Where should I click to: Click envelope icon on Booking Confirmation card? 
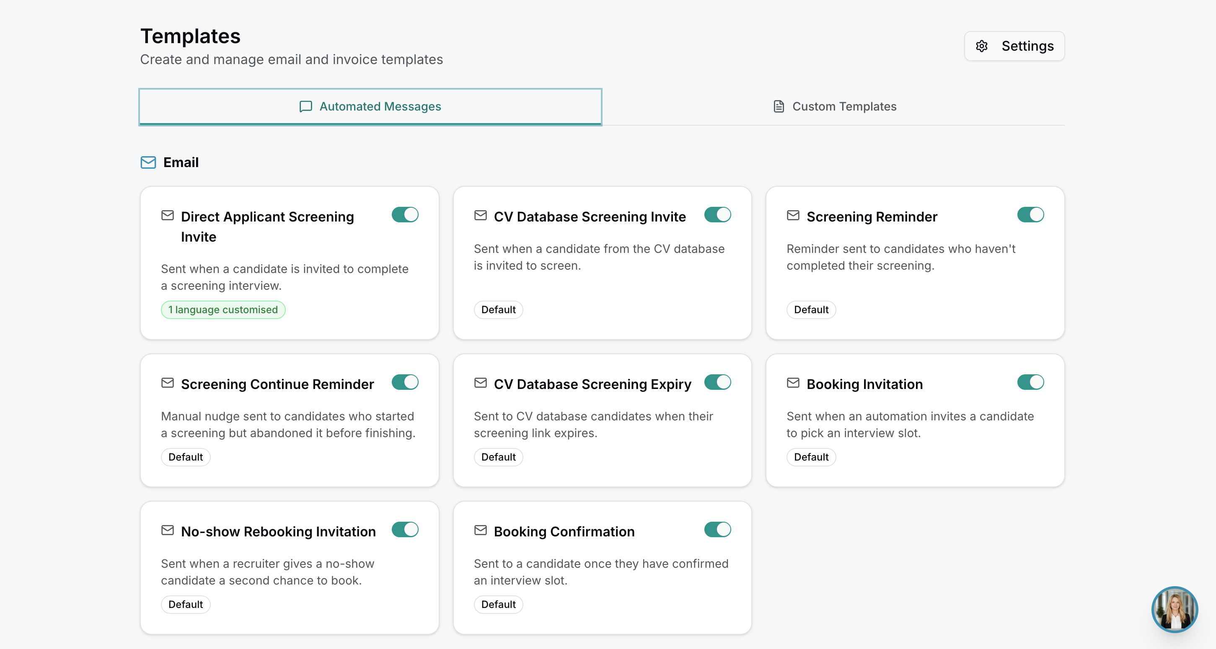pos(481,530)
